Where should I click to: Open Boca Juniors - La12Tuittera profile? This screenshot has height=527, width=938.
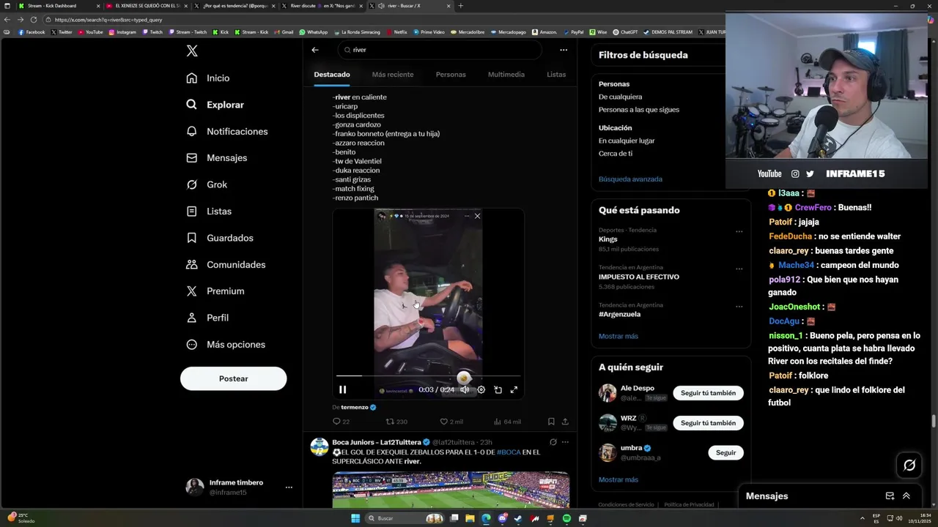[377, 442]
